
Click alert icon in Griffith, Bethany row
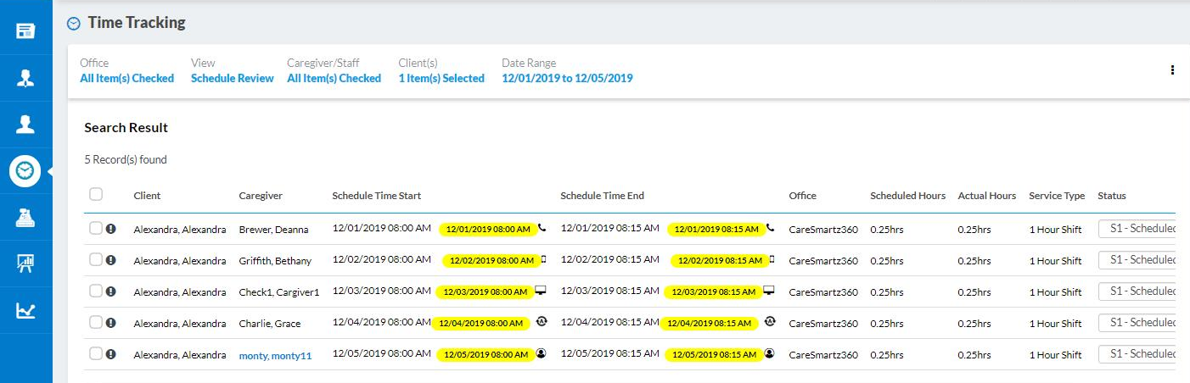click(110, 260)
